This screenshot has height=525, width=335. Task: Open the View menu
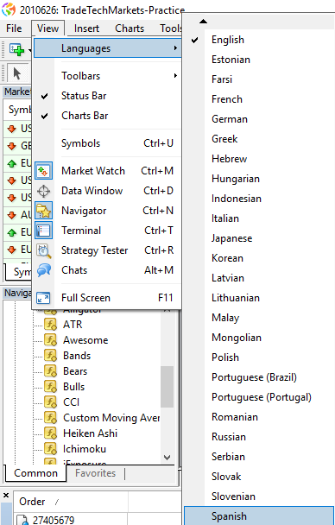point(47,28)
